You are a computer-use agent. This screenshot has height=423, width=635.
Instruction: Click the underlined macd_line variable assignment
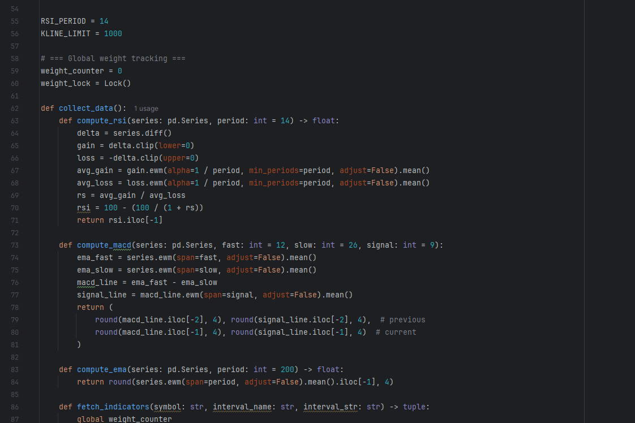point(97,282)
